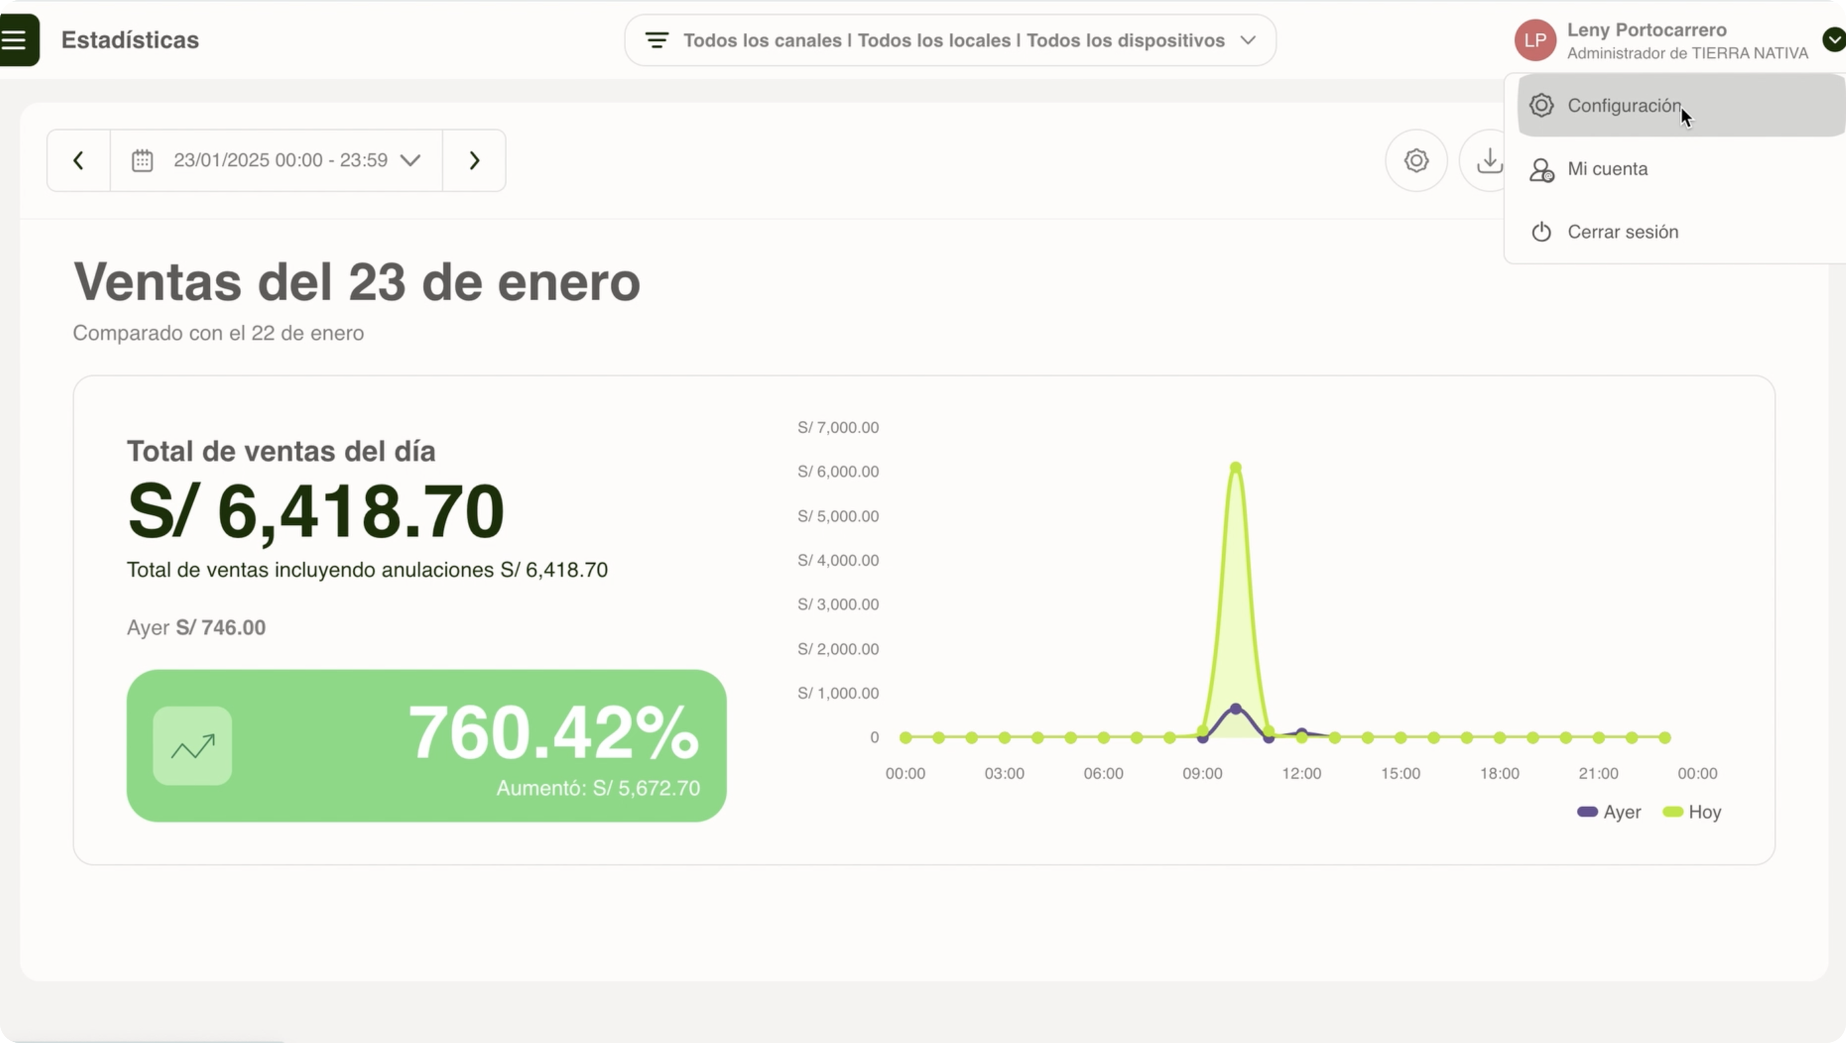Viewport: 1846px width, 1043px height.
Task: Click the purple Ayer peak data point
Action: tap(1235, 709)
